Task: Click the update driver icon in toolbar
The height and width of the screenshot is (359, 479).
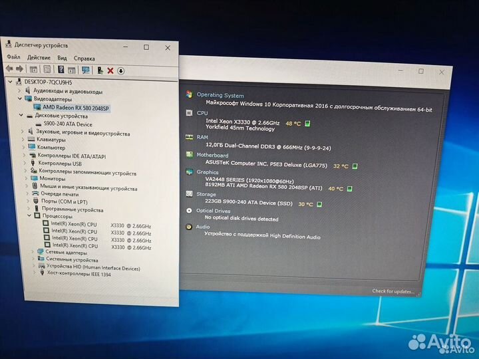Action: click(x=99, y=70)
